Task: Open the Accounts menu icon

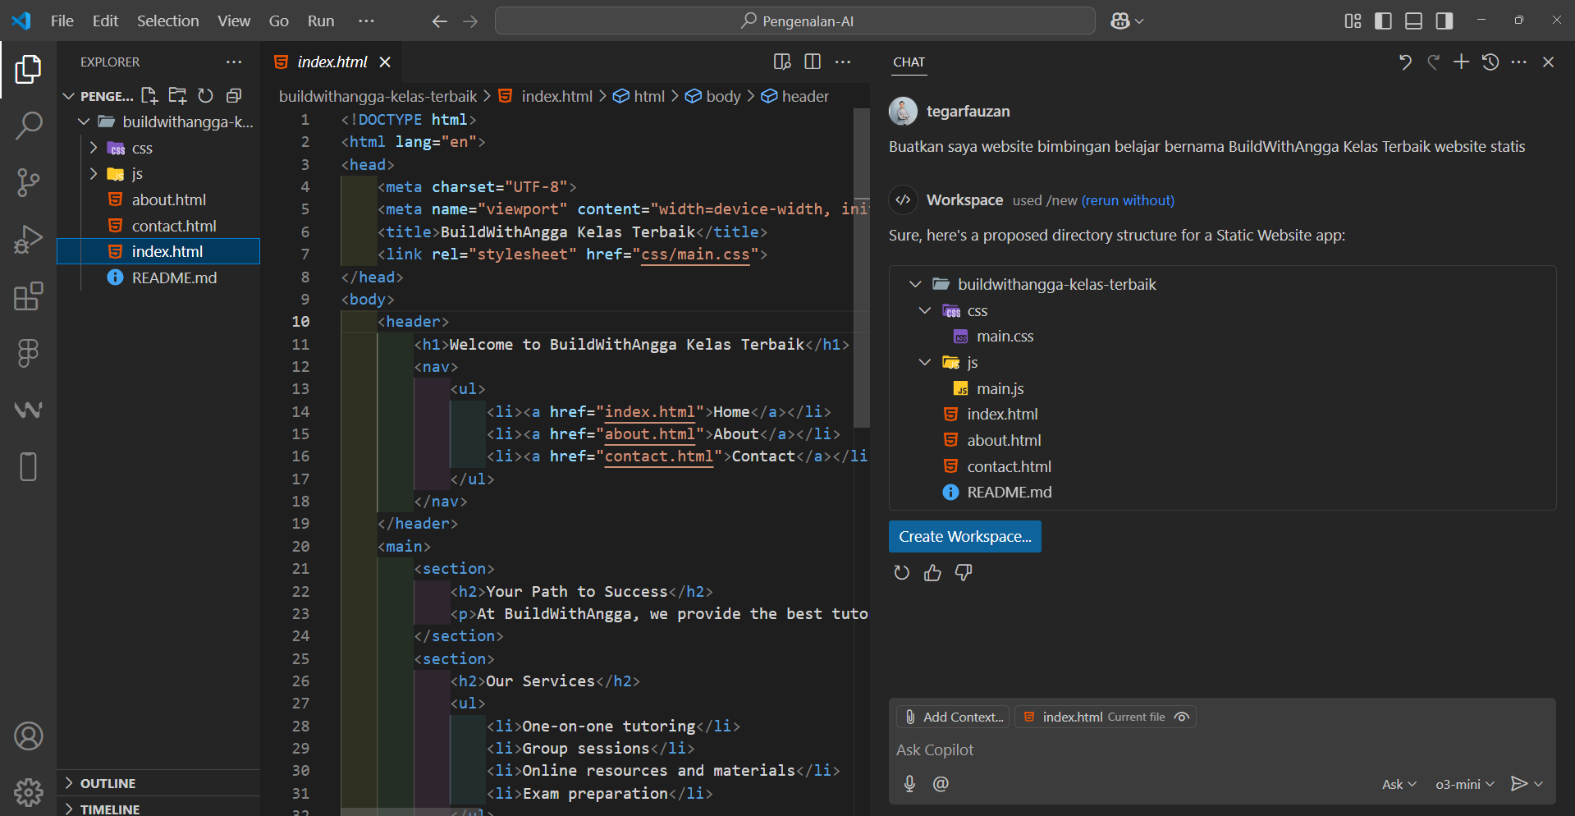Action: [x=28, y=736]
